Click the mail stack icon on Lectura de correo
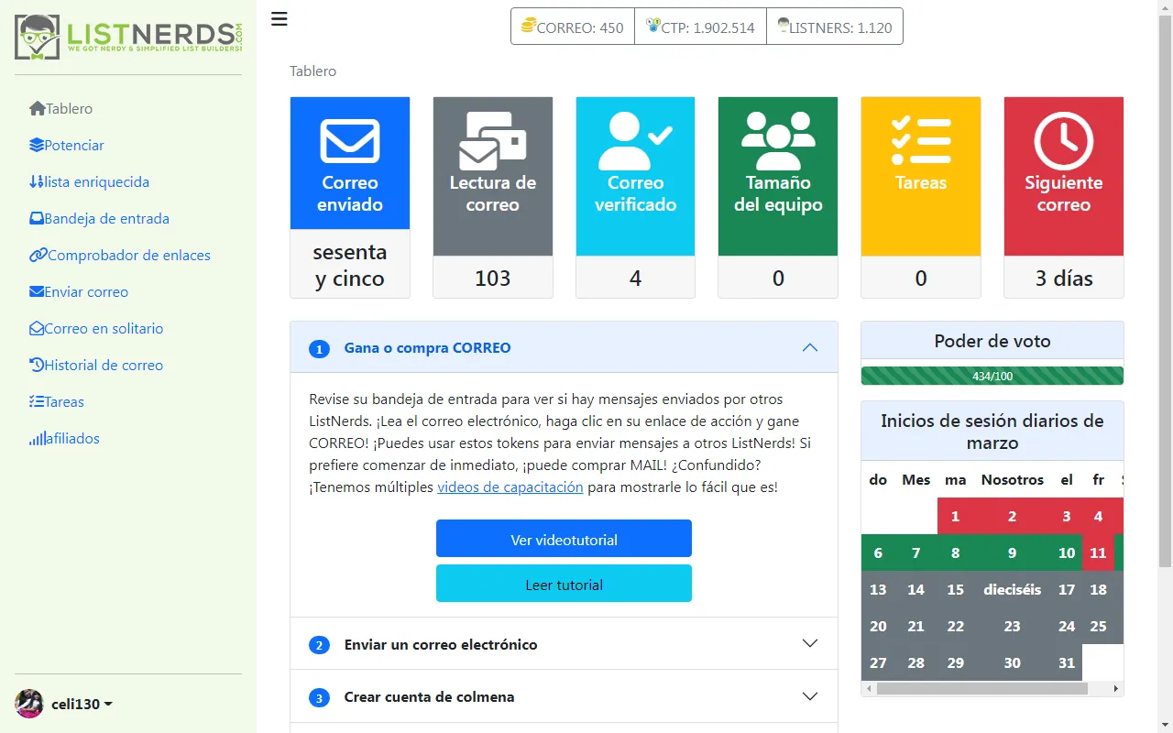The image size is (1173, 733). click(x=493, y=141)
